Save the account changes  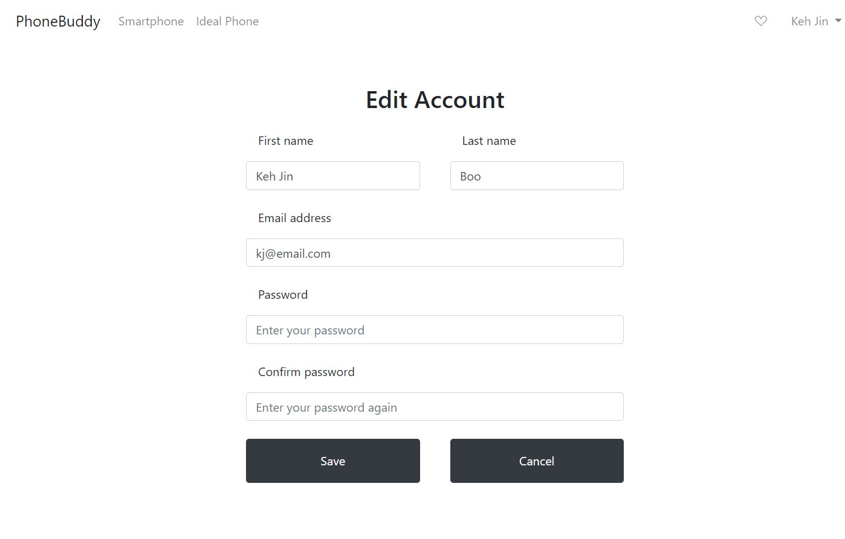(333, 461)
